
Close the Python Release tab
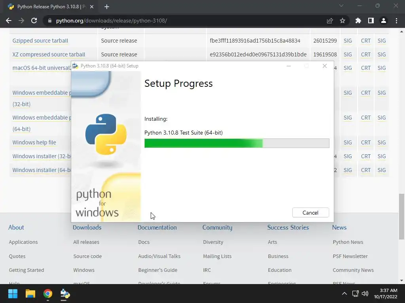tap(92, 7)
